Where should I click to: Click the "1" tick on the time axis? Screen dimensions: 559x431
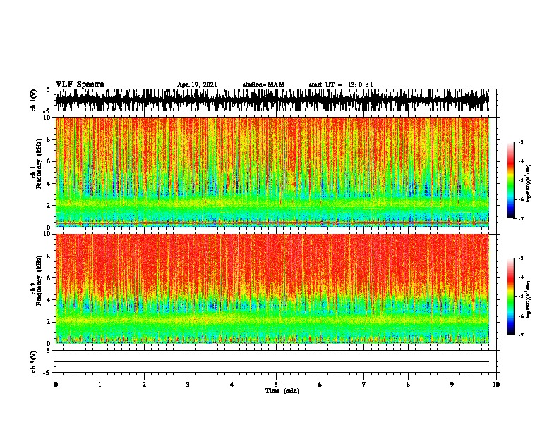pos(100,385)
